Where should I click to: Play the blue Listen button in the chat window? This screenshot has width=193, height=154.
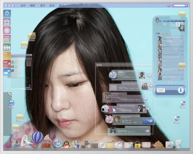point(148,121)
